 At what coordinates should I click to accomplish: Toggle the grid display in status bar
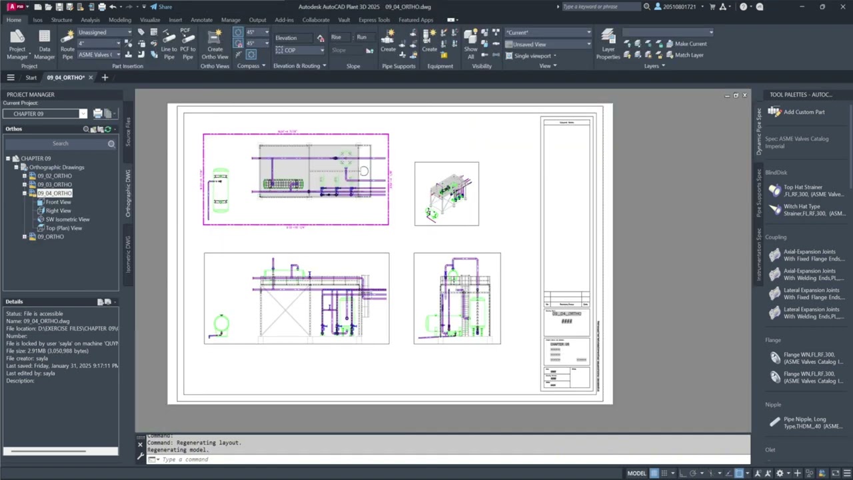coord(654,473)
